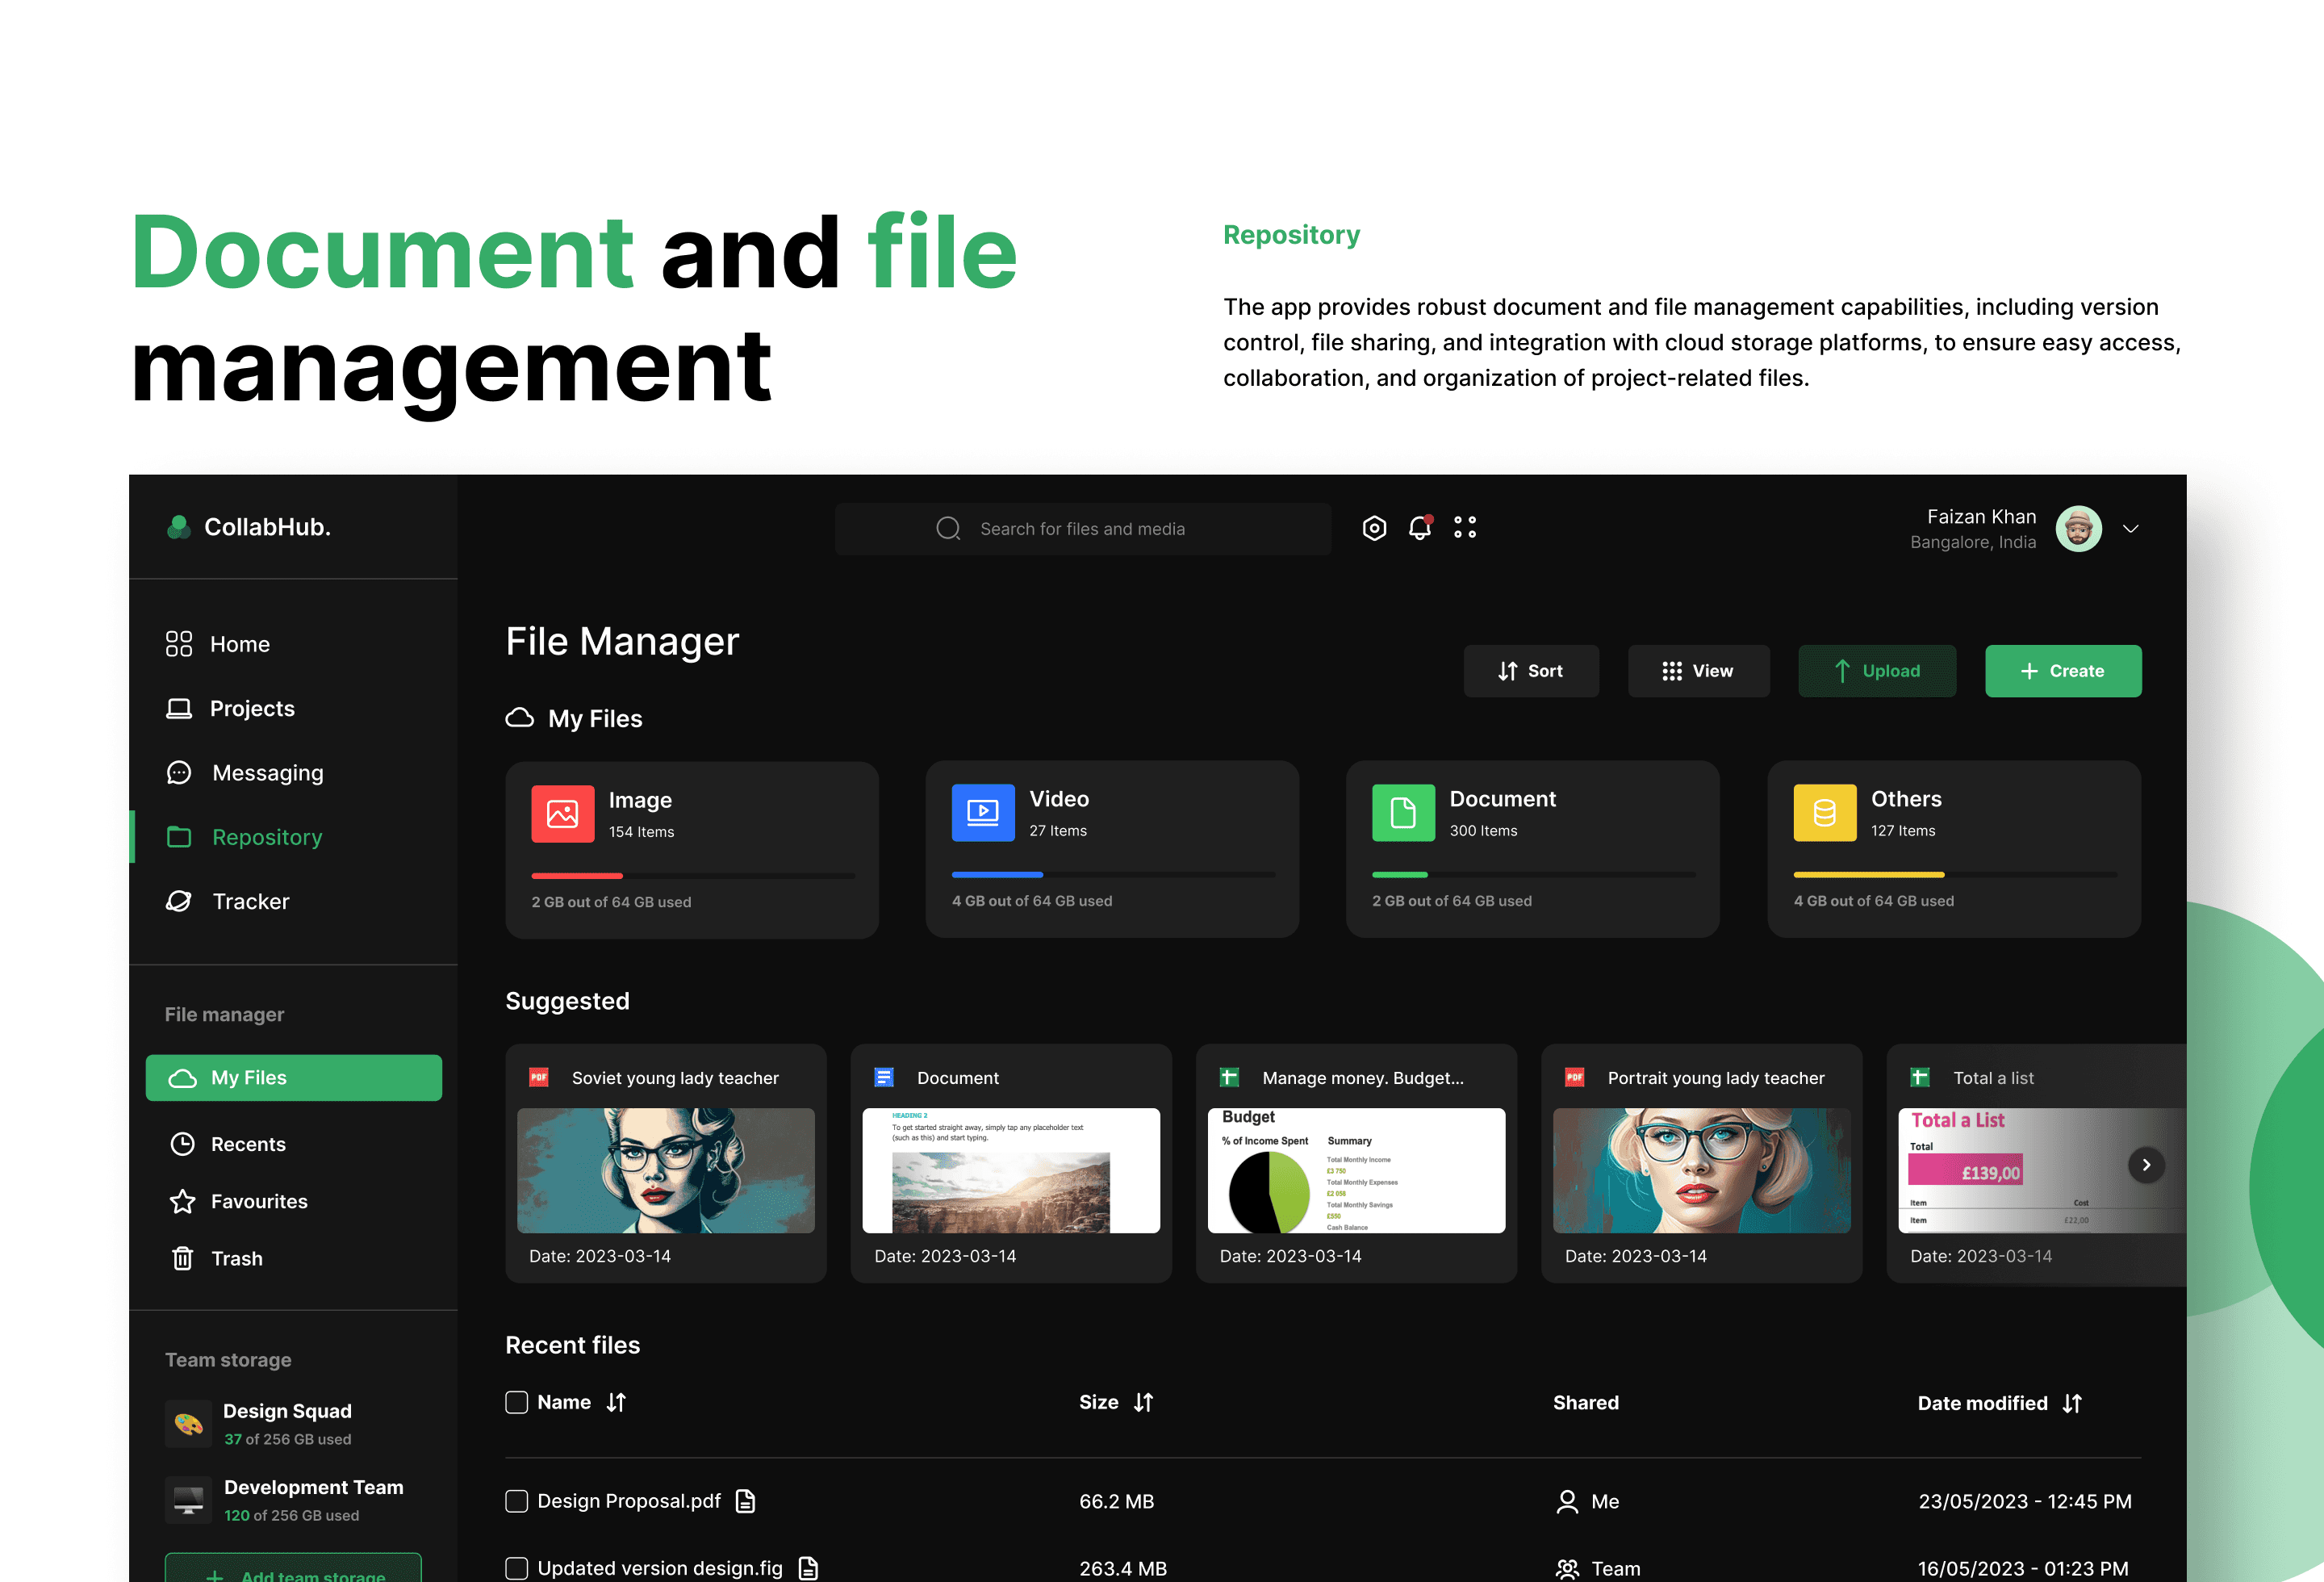Check the Updated version design.fig checkbox
Screen dimensions: 2324x1582
[516, 1568]
